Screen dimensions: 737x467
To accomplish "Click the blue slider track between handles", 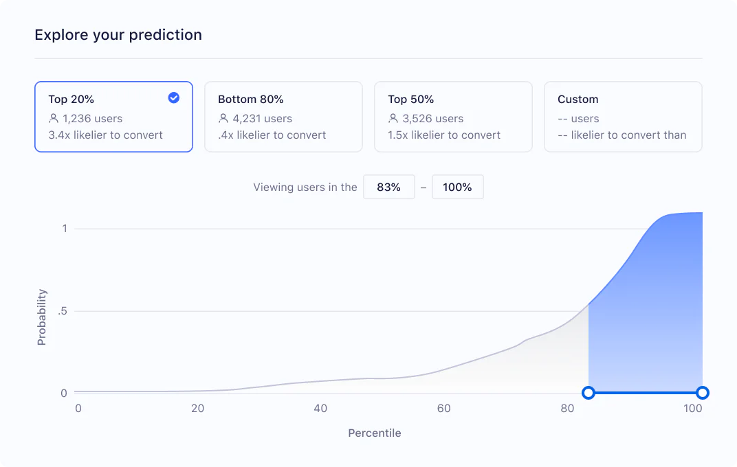I will click(645, 393).
